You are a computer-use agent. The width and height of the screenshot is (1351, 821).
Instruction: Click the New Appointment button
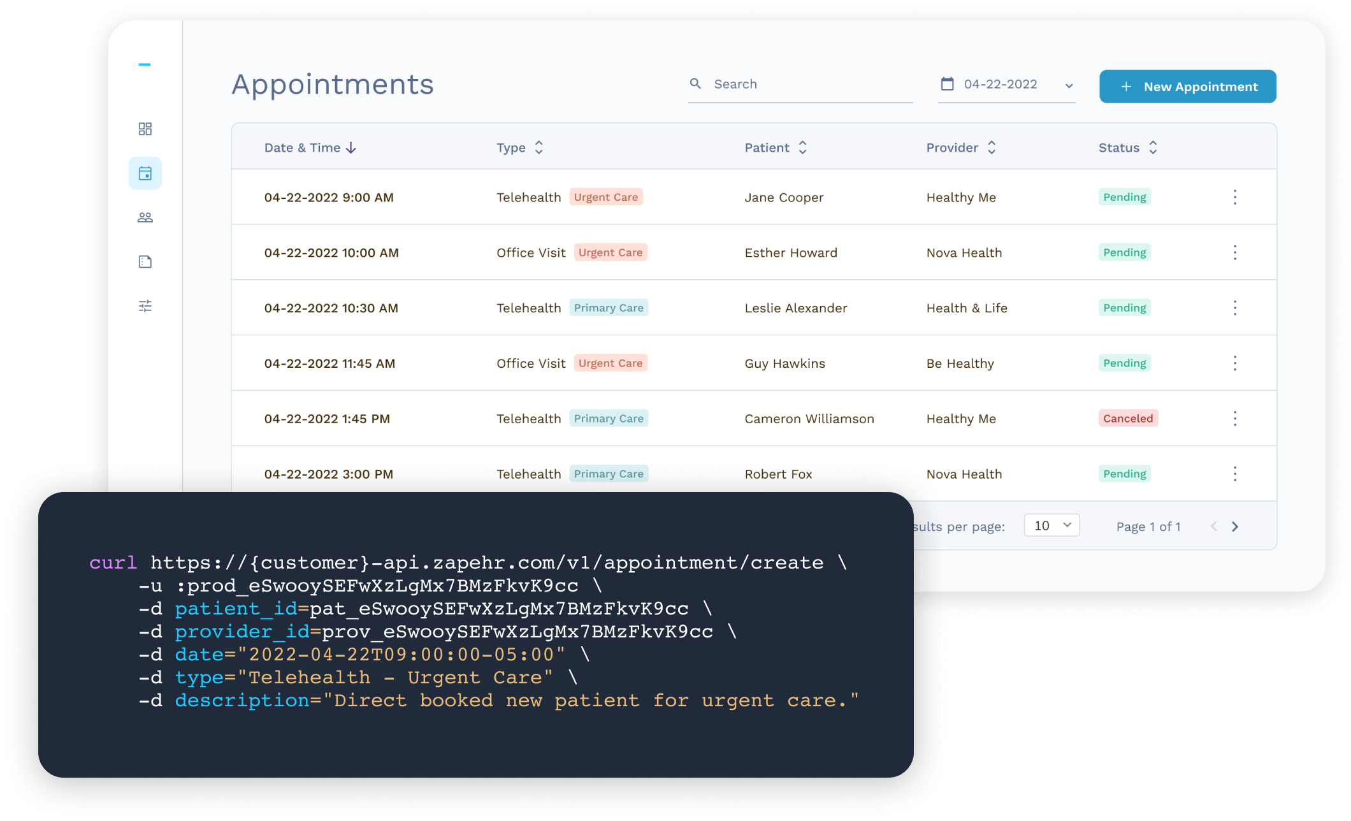click(1187, 87)
